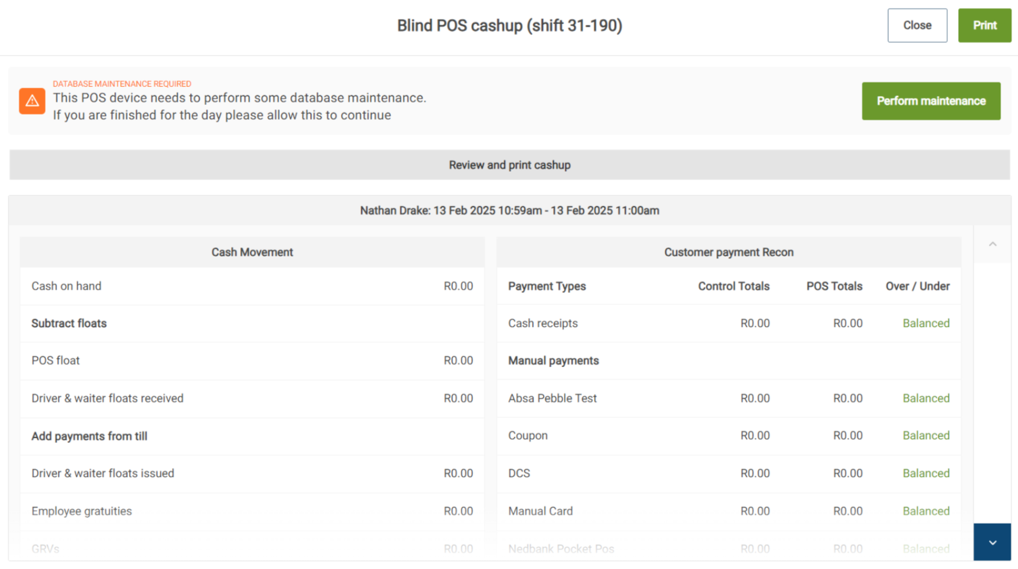Start database maintenance with Perform maintenance

[931, 101]
